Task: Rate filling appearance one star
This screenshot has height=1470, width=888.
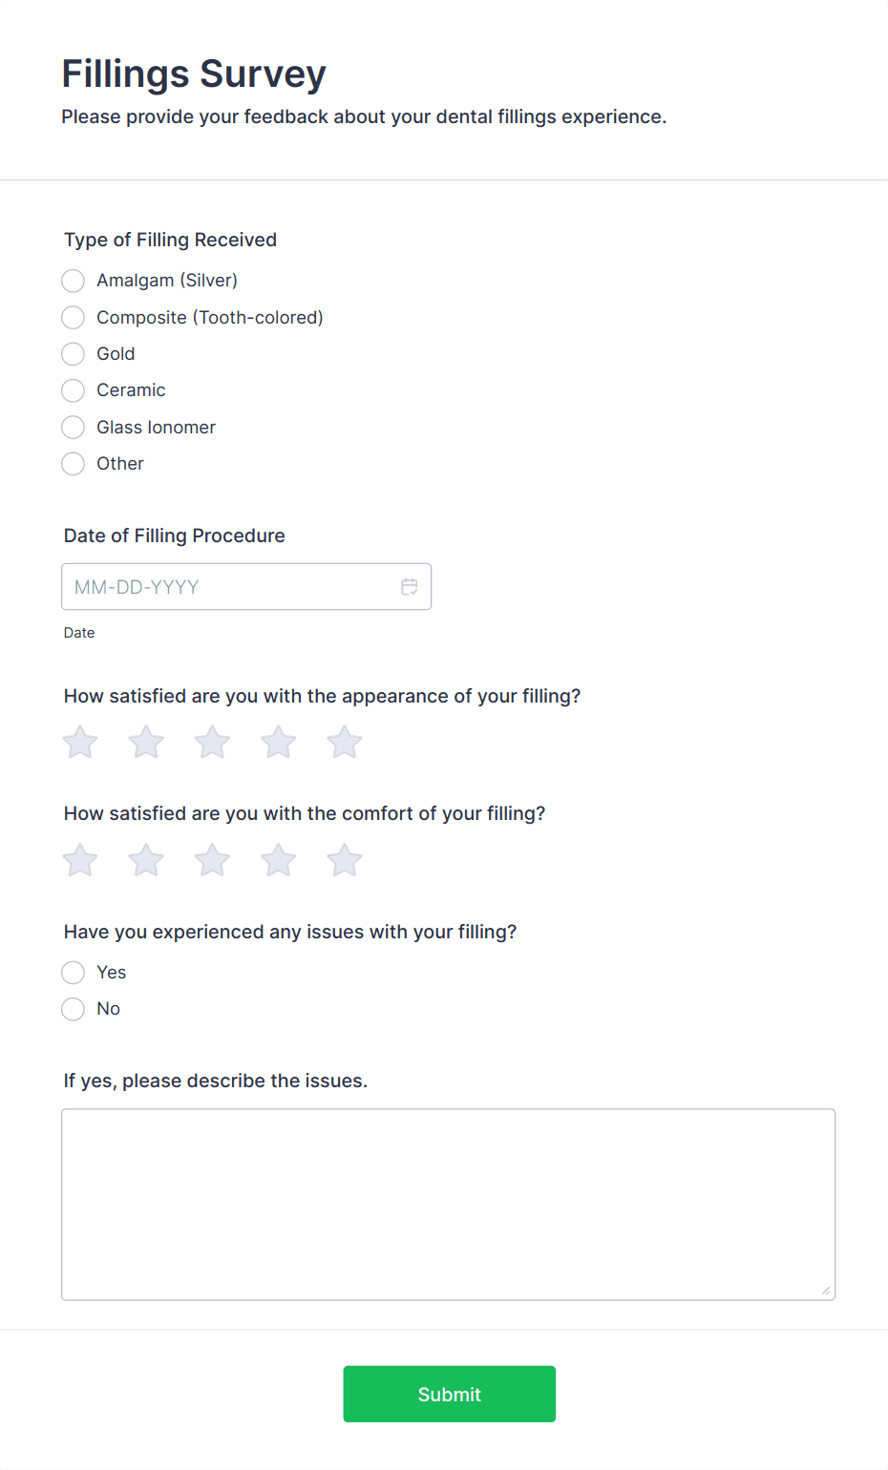Action: coord(80,742)
